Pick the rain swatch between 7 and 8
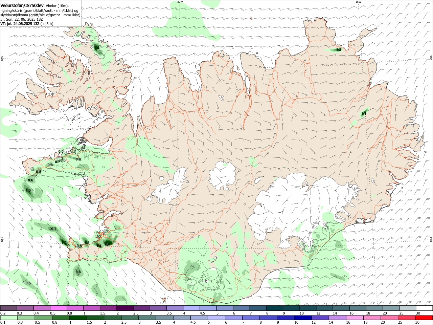The width and height of the screenshot is (433, 325). 251,318
